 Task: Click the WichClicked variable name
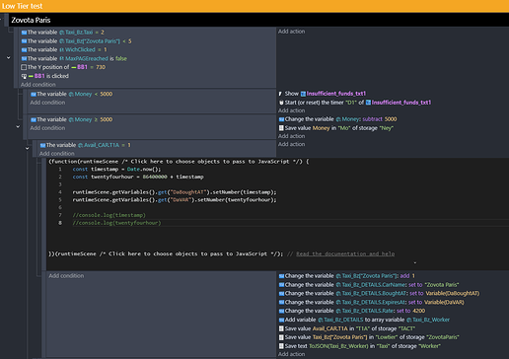tap(80, 50)
